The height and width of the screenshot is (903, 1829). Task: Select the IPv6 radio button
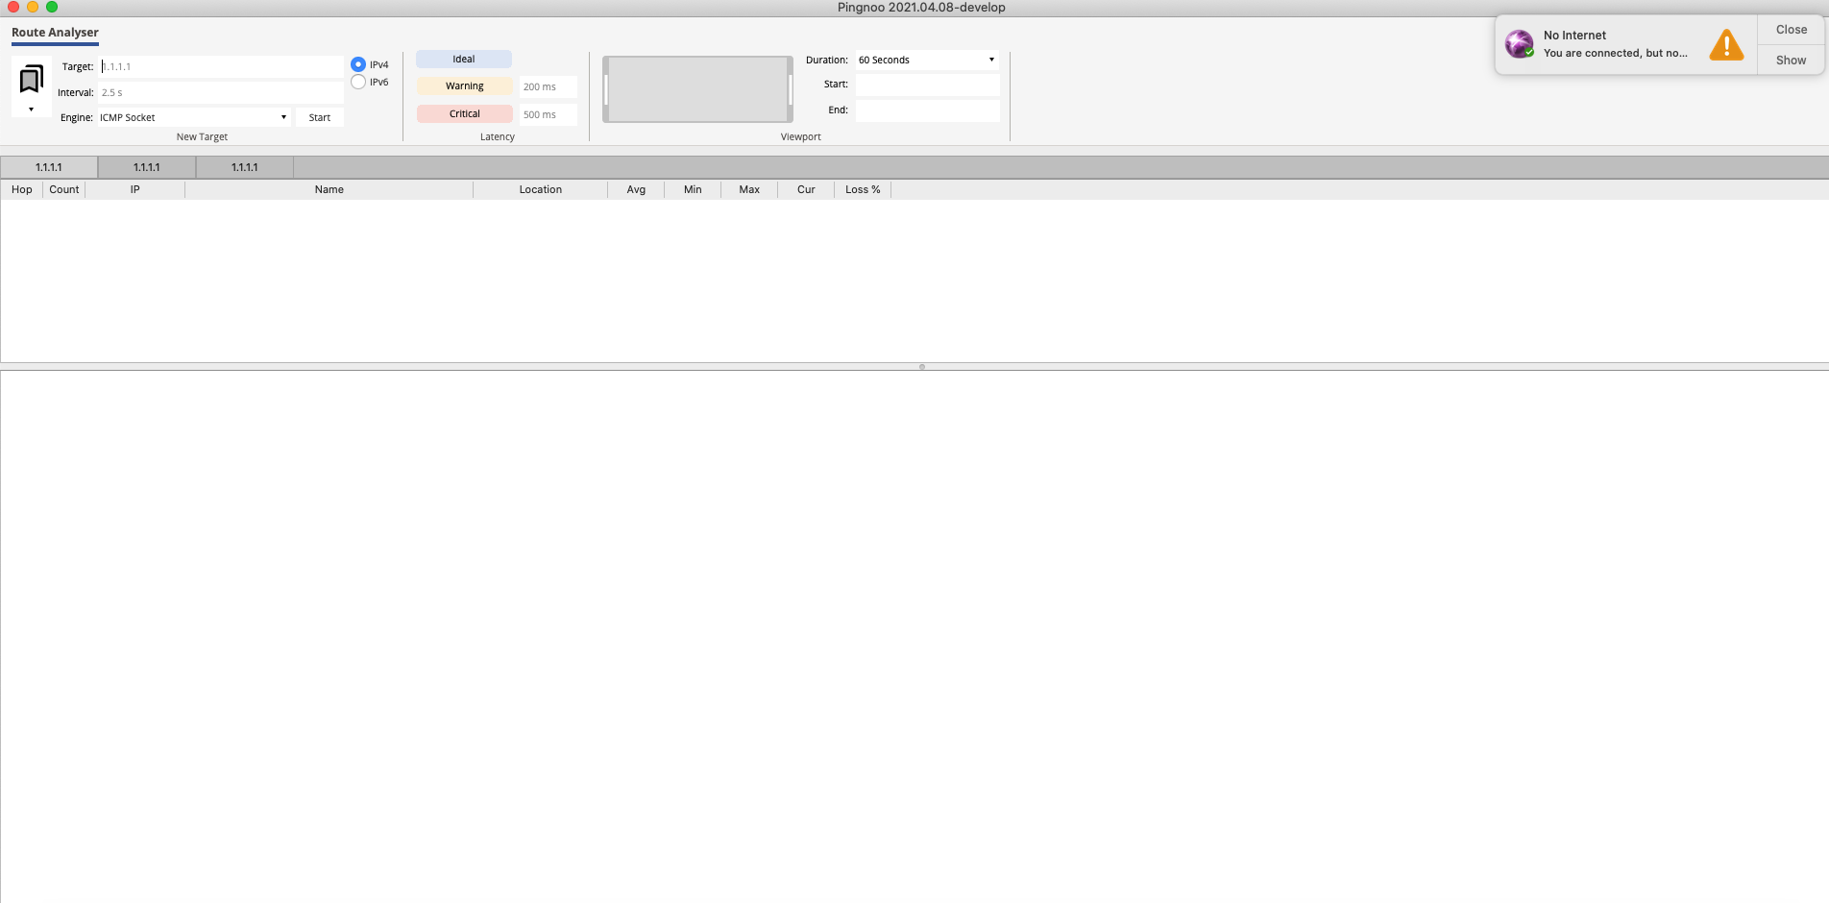click(357, 82)
